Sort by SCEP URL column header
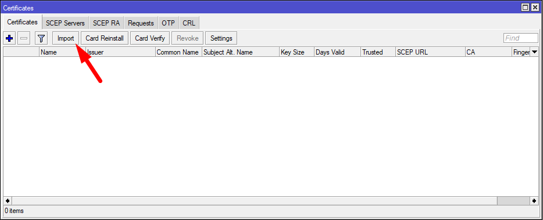 (430, 52)
